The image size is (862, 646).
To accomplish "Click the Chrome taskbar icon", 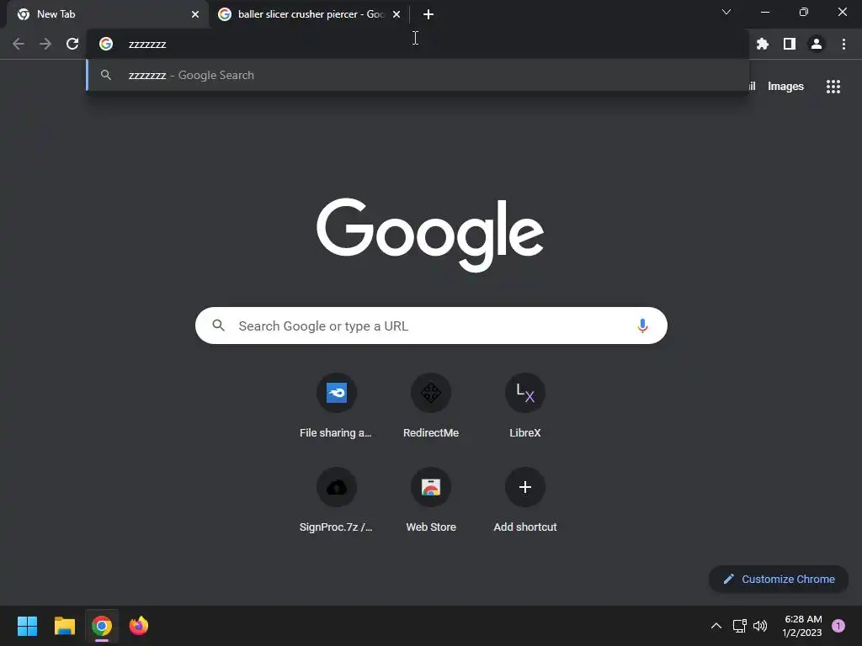I will [102, 626].
